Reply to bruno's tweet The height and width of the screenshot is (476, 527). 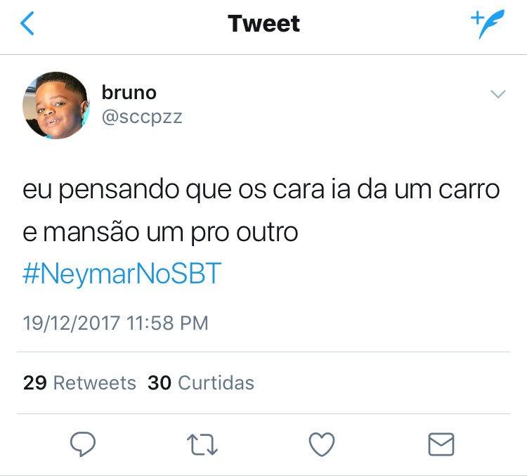point(84,444)
